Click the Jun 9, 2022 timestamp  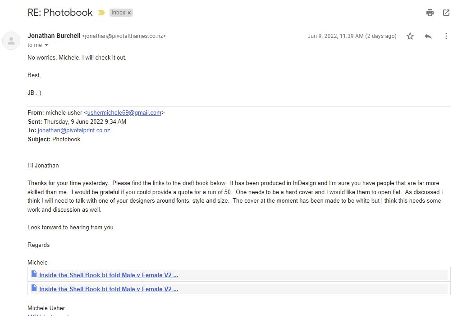(x=352, y=36)
